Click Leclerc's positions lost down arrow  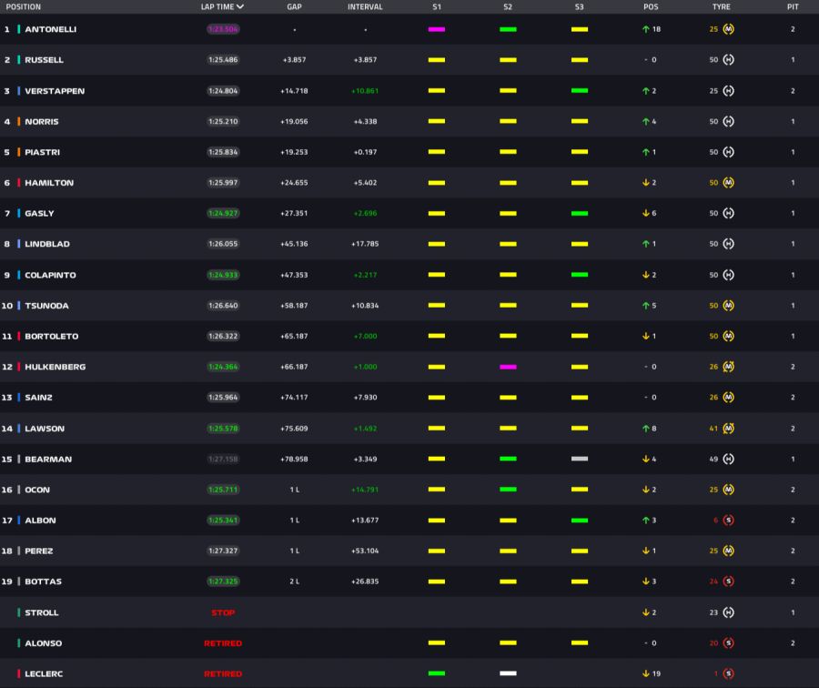[x=645, y=673]
